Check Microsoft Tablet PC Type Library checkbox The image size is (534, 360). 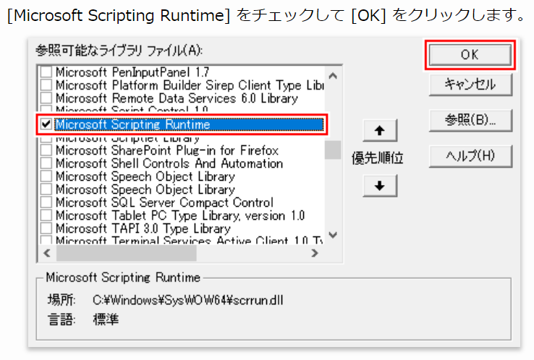point(46,215)
